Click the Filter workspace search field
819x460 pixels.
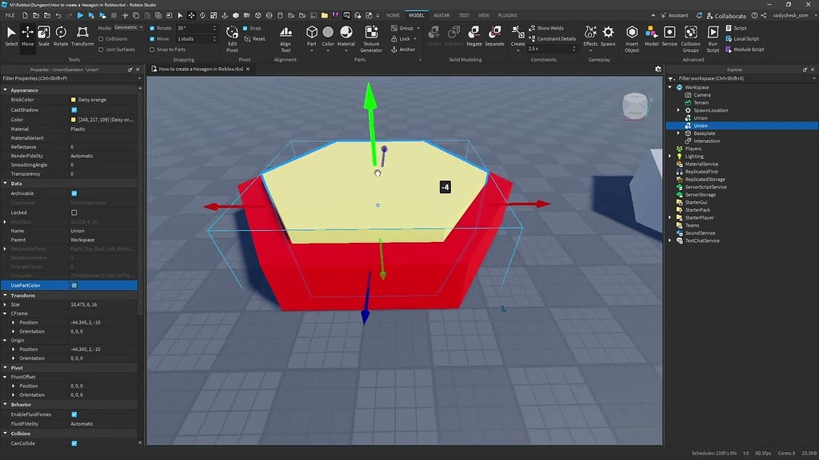[712, 77]
